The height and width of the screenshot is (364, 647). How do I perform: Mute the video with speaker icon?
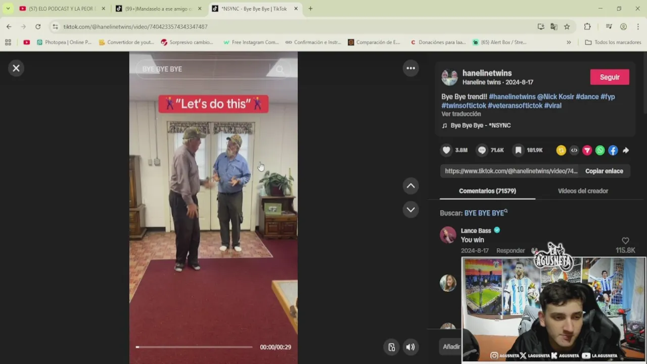(x=410, y=347)
